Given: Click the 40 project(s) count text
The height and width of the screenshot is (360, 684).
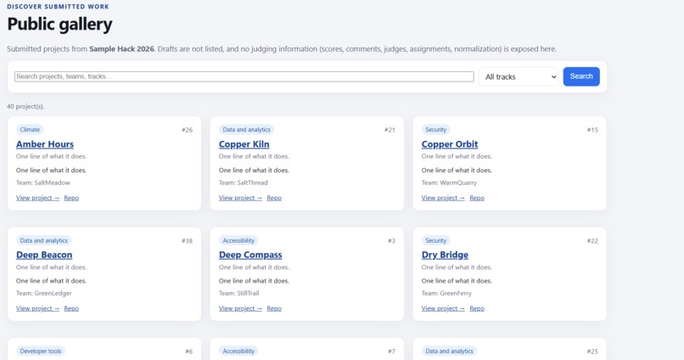Looking at the screenshot, I should (x=25, y=106).
